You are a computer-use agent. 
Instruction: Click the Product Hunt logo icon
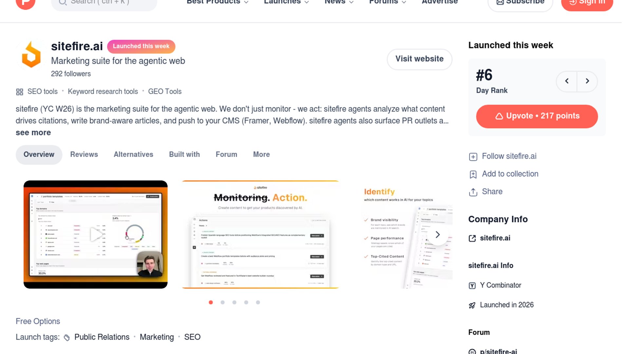pyautogui.click(x=25, y=3)
